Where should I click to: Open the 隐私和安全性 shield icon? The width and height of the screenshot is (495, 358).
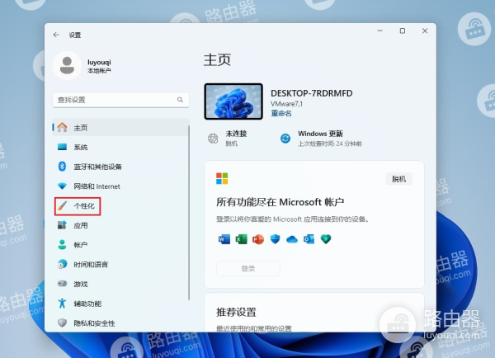click(62, 323)
